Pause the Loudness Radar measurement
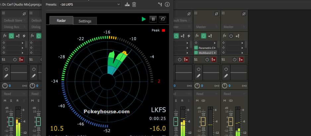The height and width of the screenshot is (136, 311). point(153,19)
